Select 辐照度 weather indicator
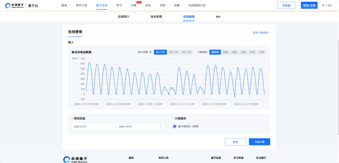Screen dimensions: 339x163 pos(215,52)
